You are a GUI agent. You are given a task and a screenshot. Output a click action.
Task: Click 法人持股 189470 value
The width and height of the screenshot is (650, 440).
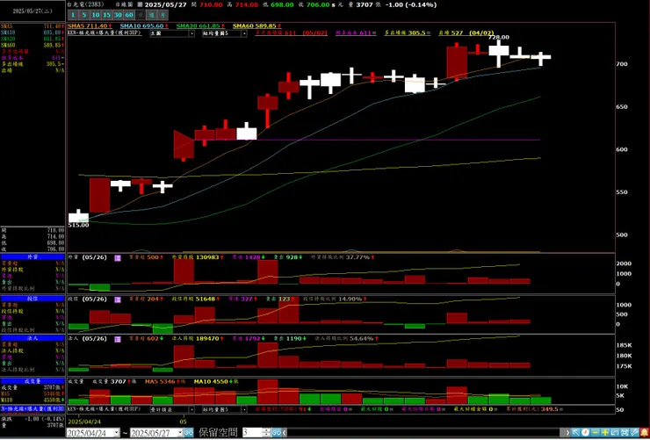[x=207, y=338]
